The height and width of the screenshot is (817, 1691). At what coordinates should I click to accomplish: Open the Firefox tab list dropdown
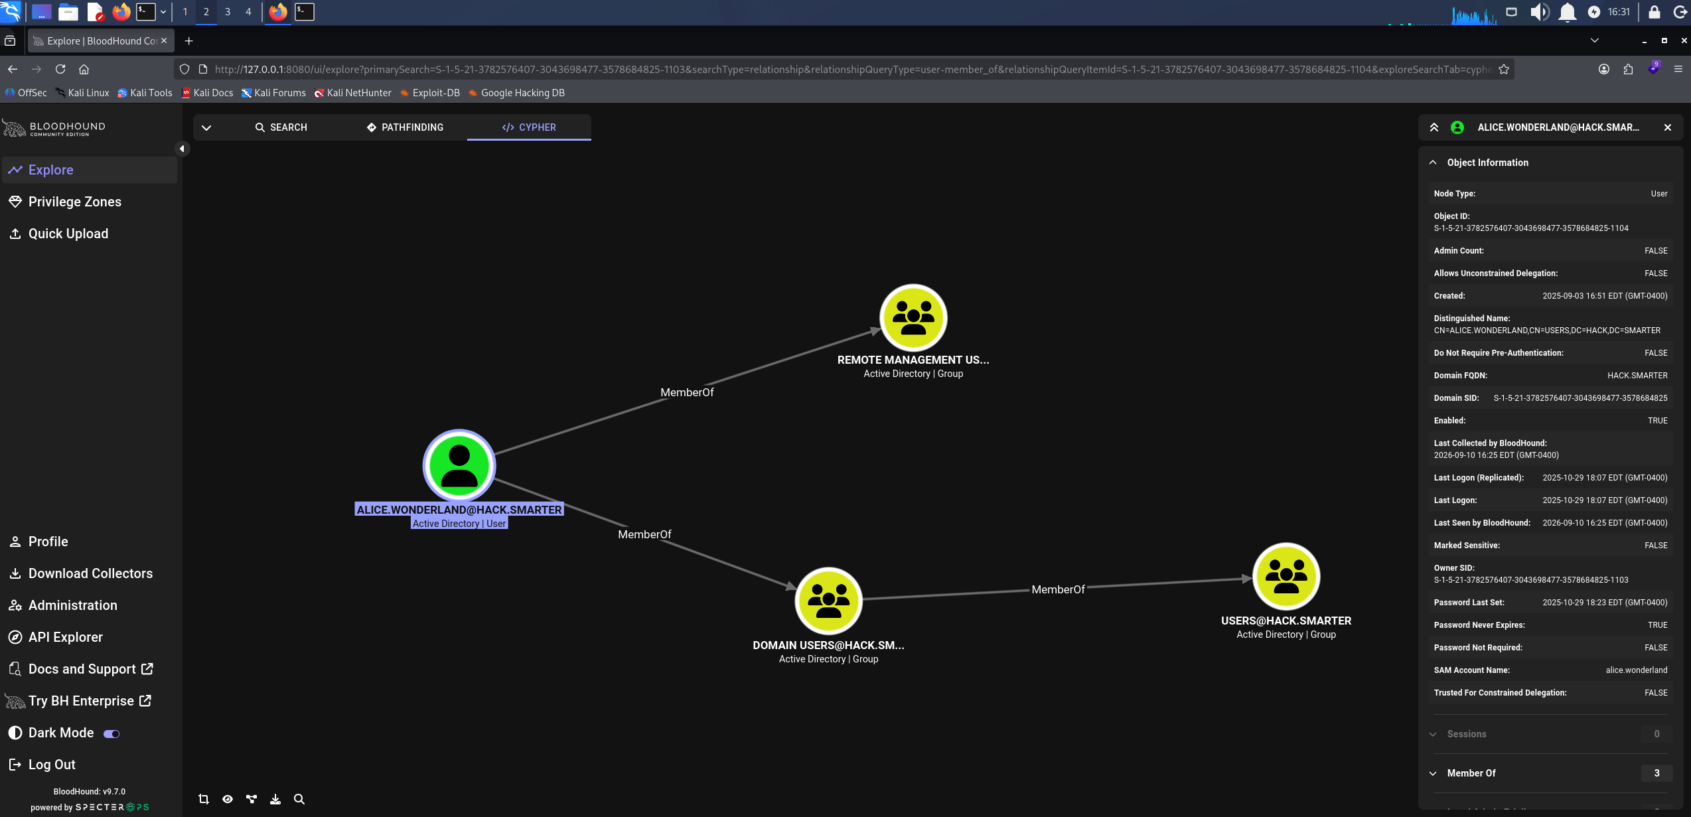(x=1595, y=40)
